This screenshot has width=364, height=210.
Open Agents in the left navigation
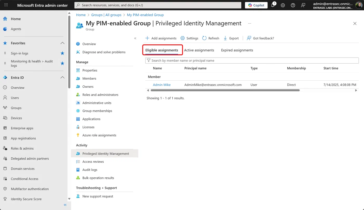[16, 29]
